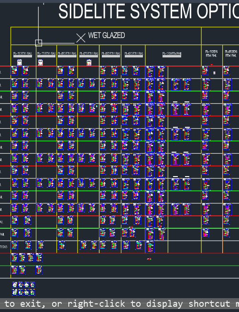Click the partial TIONS row label at the left edge
The width and height of the screenshot is (239, 312).
[x=3, y=247]
